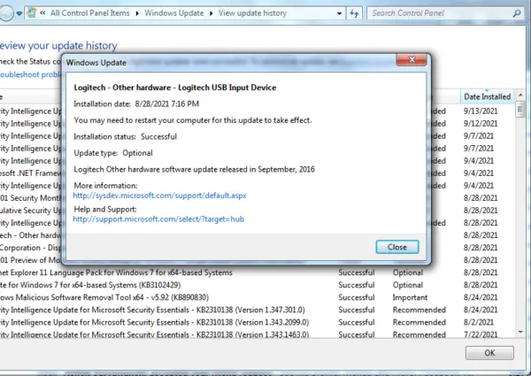Select Internet Explorer 11 Language Pack row

coord(258,272)
